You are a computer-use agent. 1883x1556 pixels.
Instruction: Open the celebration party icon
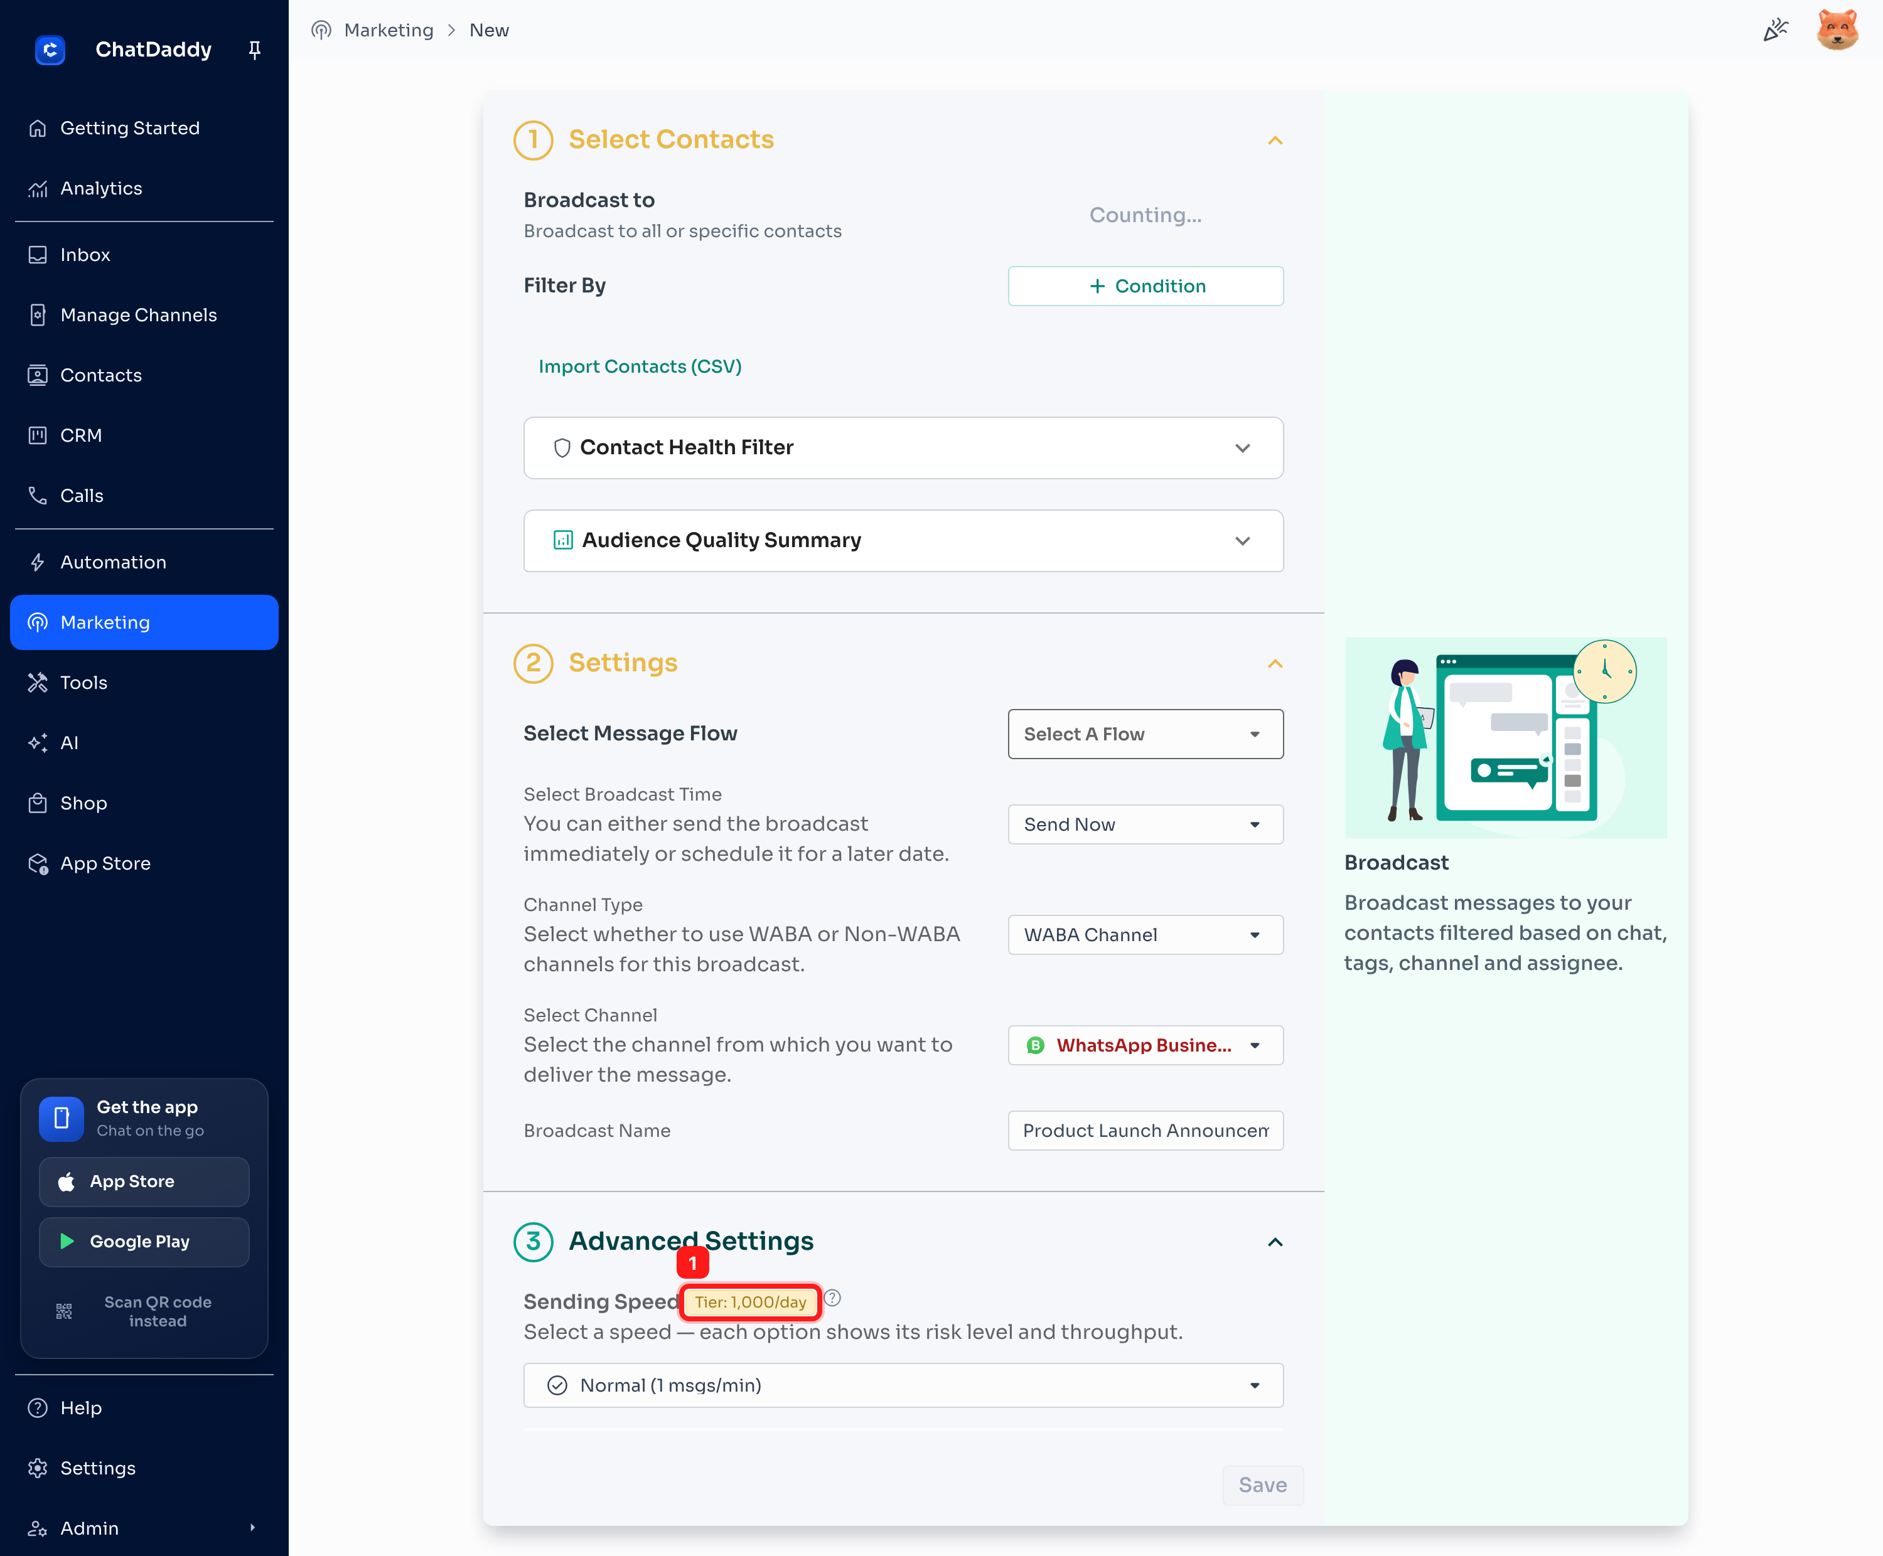click(1776, 29)
